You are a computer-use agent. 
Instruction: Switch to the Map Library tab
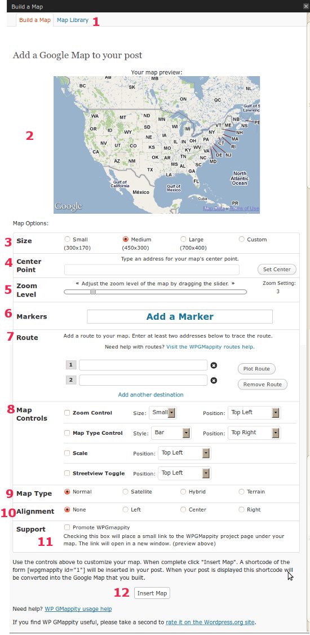(x=73, y=20)
